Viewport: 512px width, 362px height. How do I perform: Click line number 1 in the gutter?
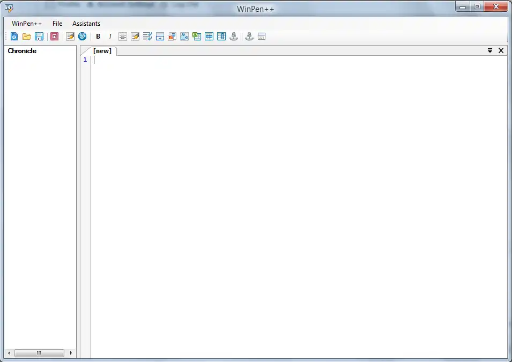tap(85, 60)
